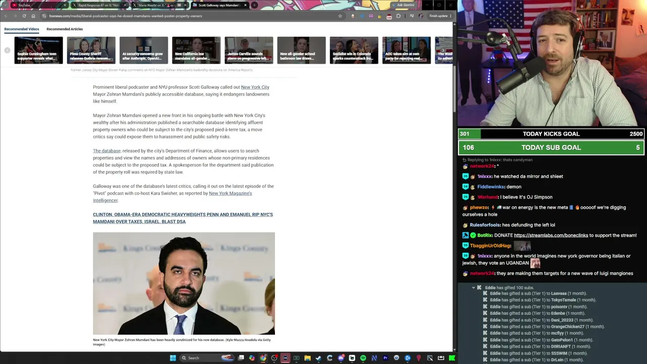Click the Zohran Mamdani article photo

(x=184, y=284)
